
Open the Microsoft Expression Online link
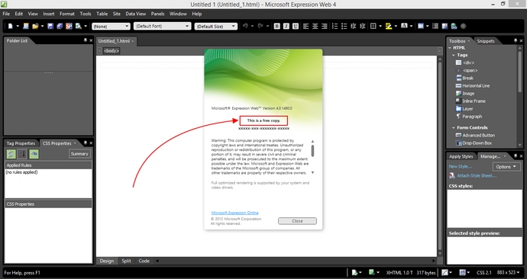click(235, 213)
